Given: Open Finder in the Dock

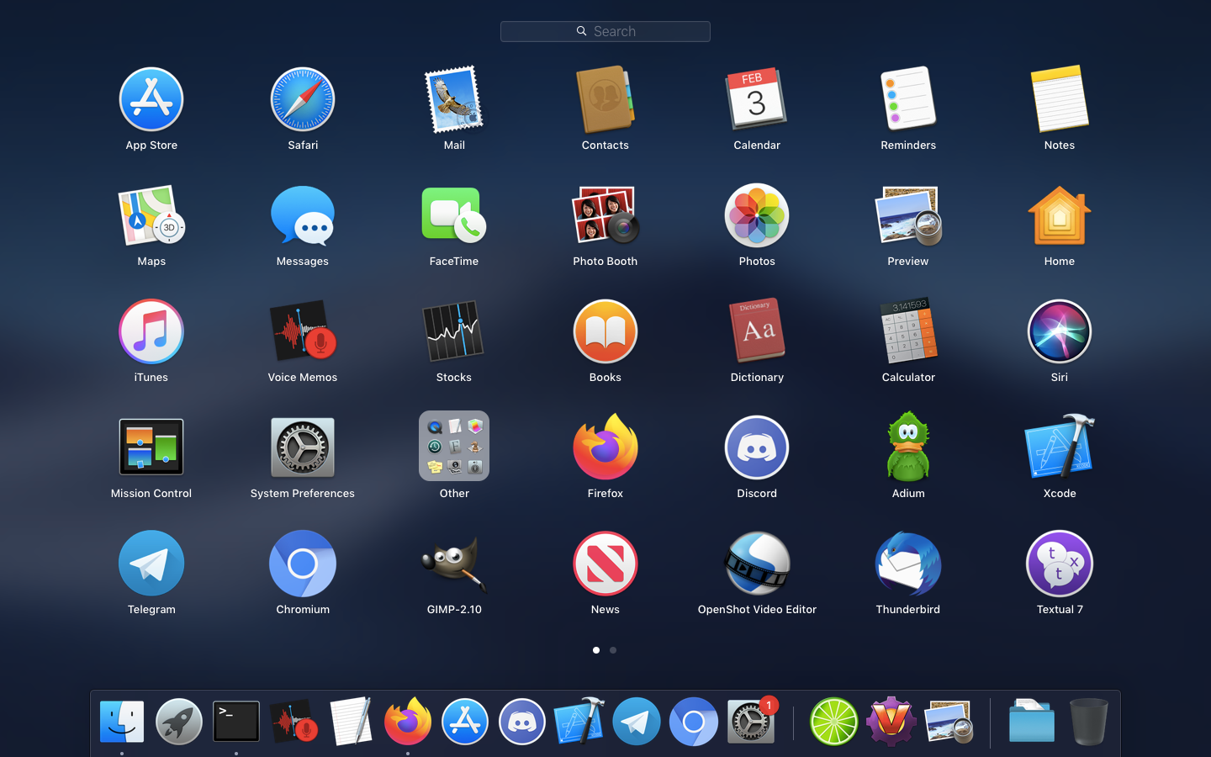Looking at the screenshot, I should click(x=122, y=722).
